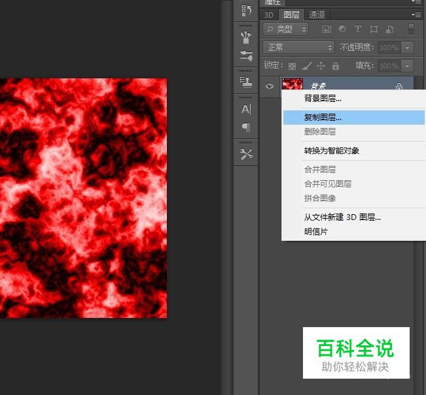Switch to the 通道 tab
This screenshot has width=426, height=395.
pyautogui.click(x=317, y=14)
